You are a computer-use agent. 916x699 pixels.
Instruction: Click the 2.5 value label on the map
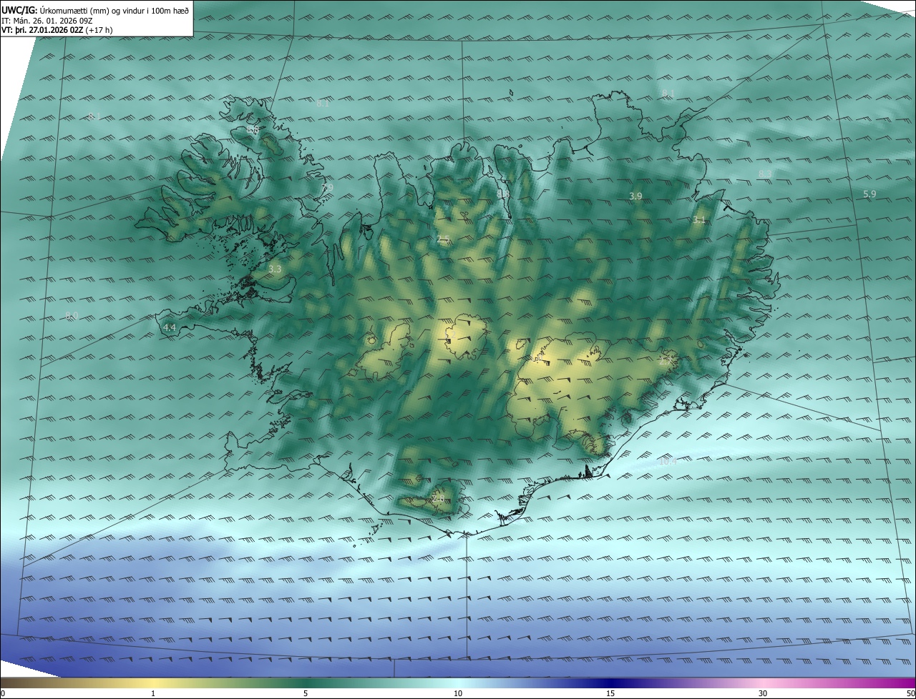[443, 239]
